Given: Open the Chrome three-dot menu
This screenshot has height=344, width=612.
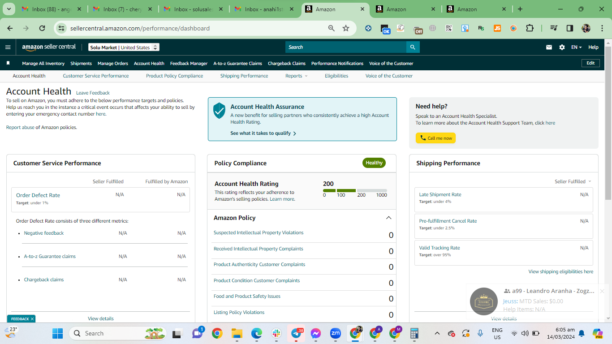Looking at the screenshot, I should (602, 28).
